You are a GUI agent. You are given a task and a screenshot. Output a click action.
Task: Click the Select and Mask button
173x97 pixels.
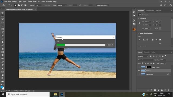click(102, 5)
